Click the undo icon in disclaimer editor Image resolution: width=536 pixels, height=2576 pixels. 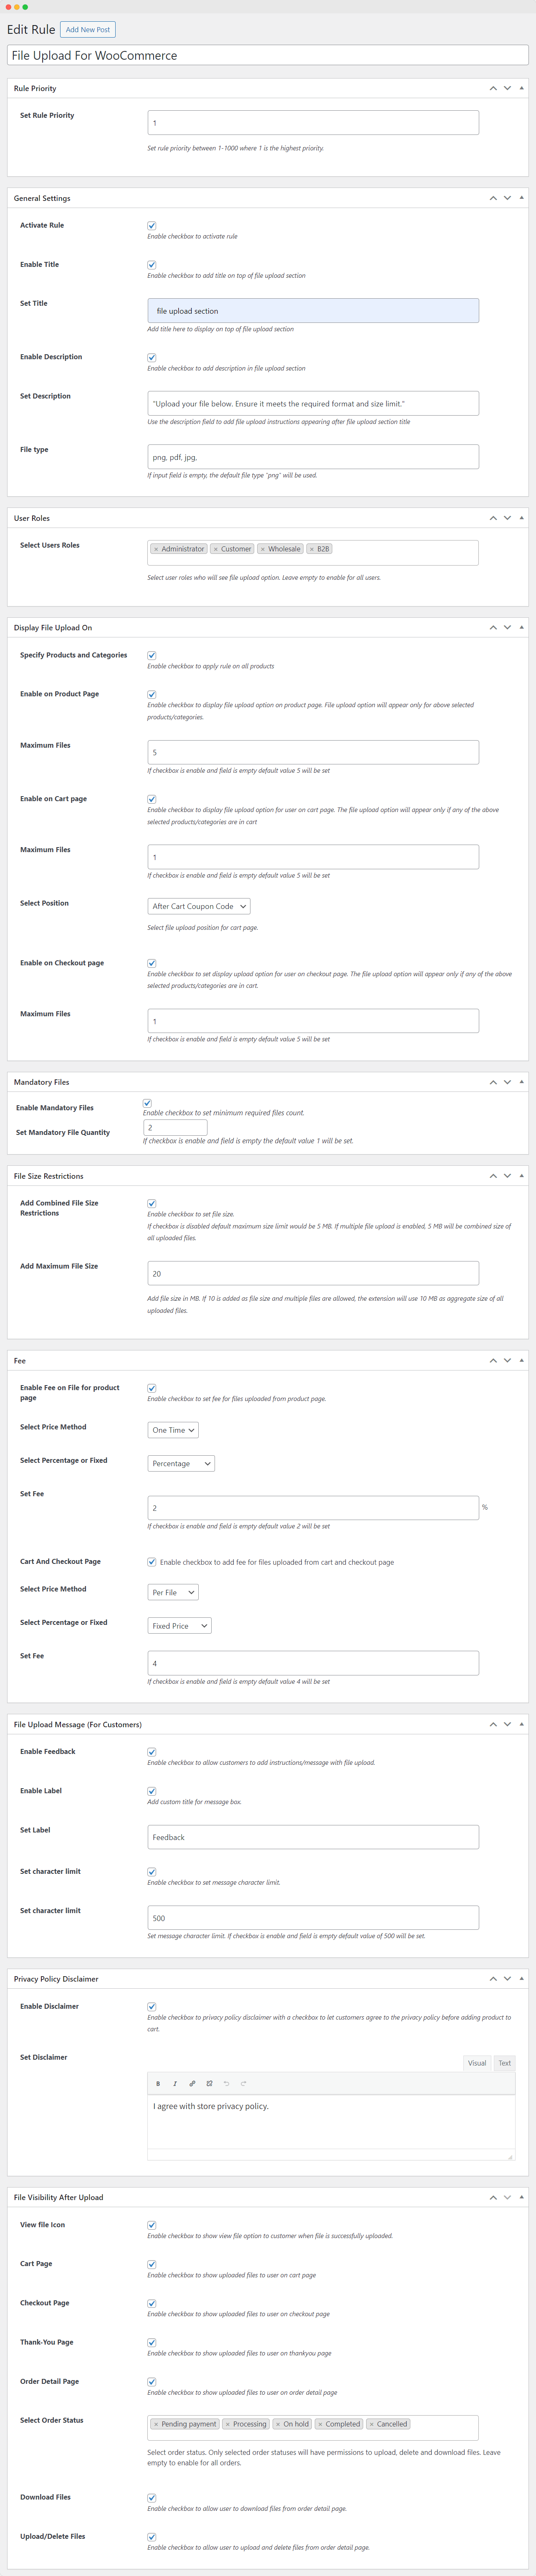pos(226,2083)
